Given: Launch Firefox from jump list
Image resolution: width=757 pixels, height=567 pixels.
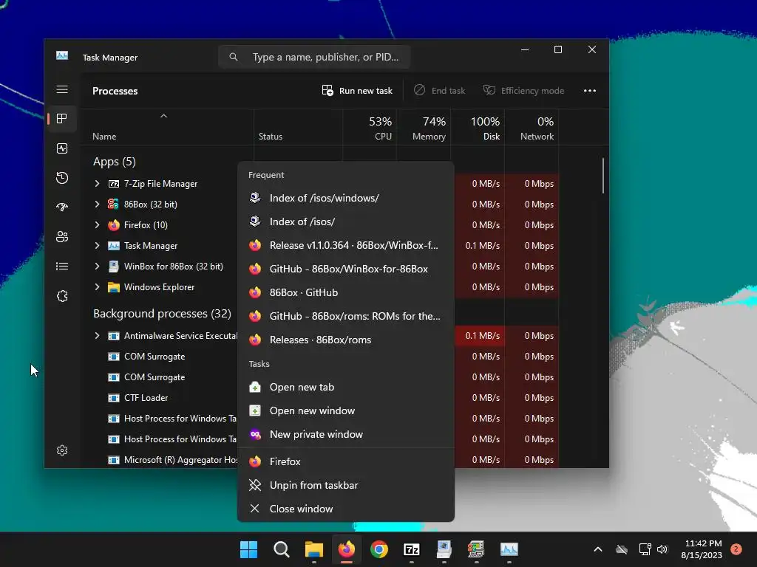Looking at the screenshot, I should pyautogui.click(x=346, y=462).
